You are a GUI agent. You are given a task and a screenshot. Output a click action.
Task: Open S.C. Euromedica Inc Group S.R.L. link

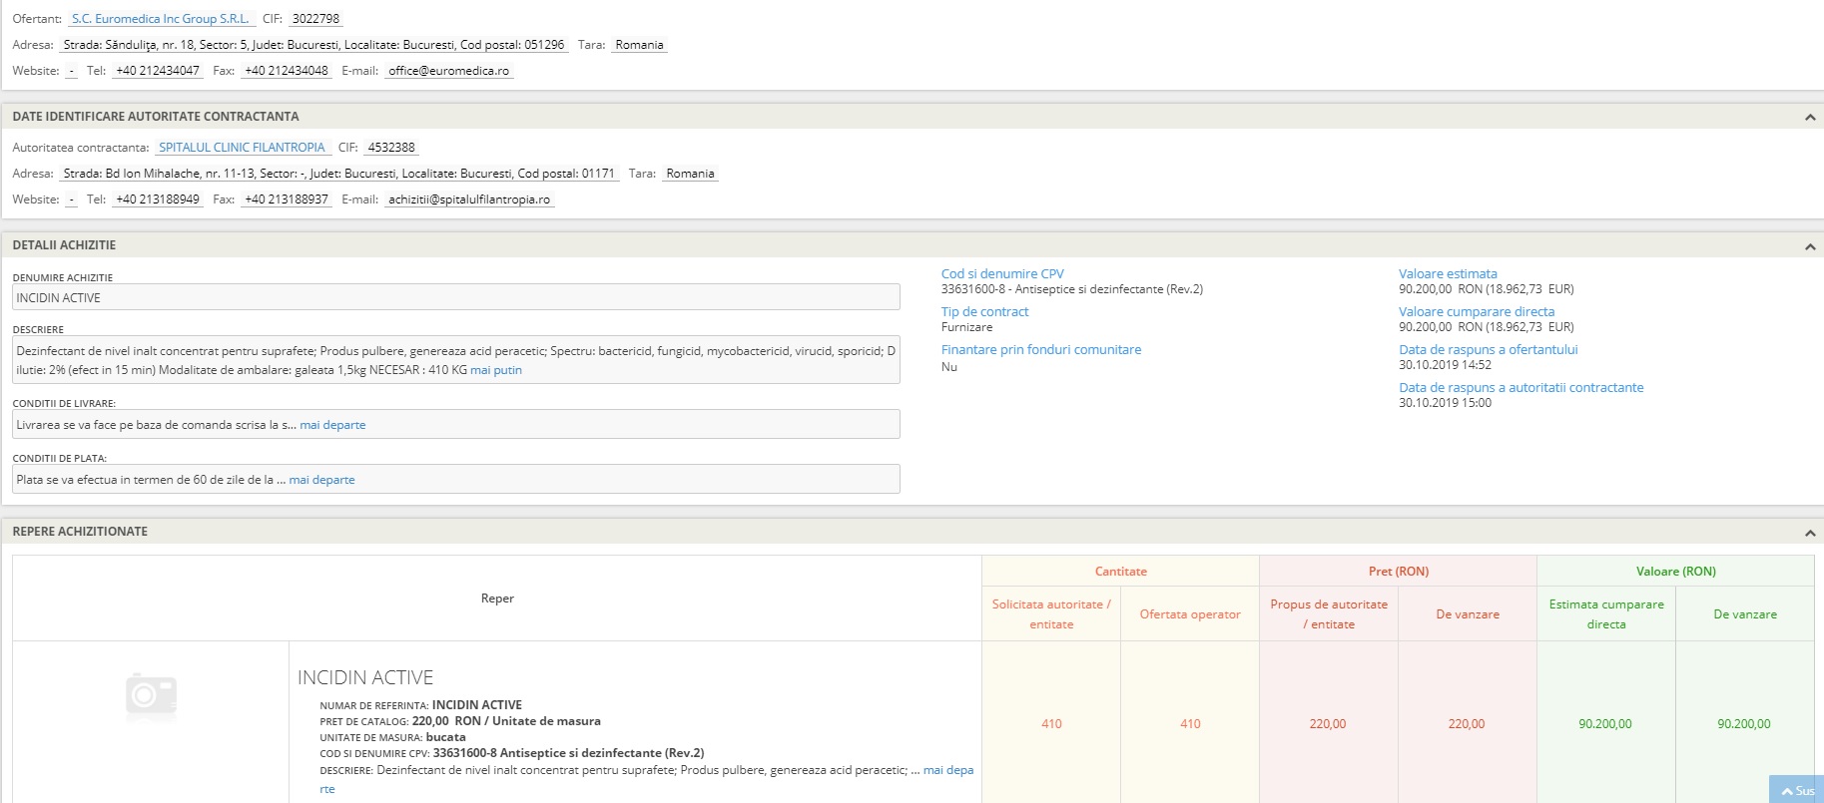(x=160, y=19)
